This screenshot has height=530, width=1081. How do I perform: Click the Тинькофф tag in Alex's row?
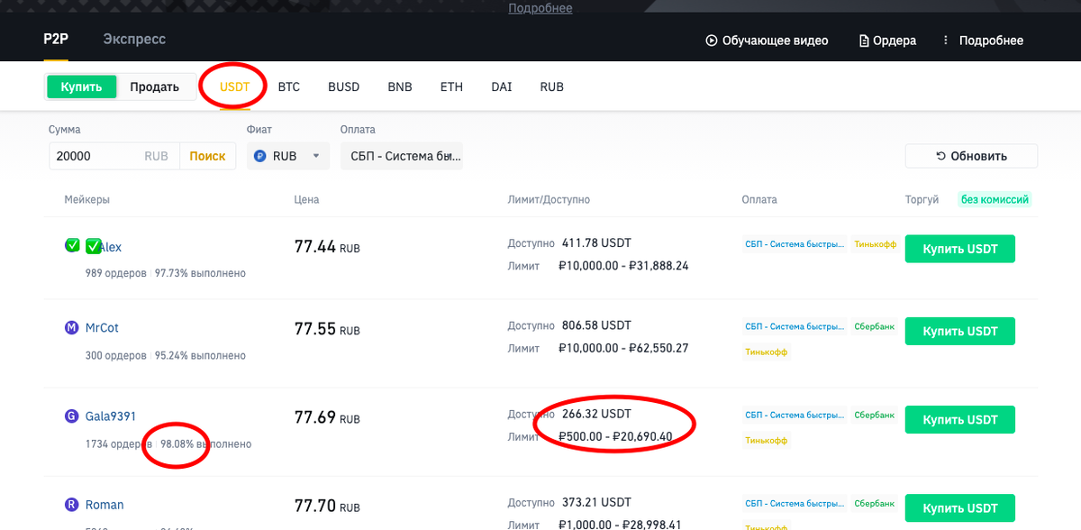tap(875, 244)
